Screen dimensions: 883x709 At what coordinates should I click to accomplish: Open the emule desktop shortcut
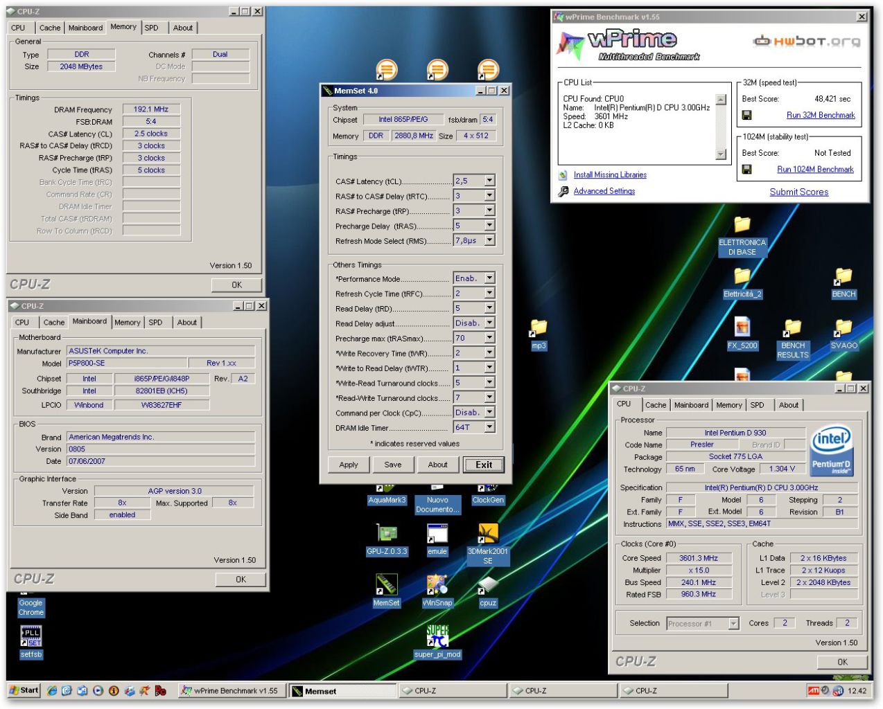coord(437,540)
